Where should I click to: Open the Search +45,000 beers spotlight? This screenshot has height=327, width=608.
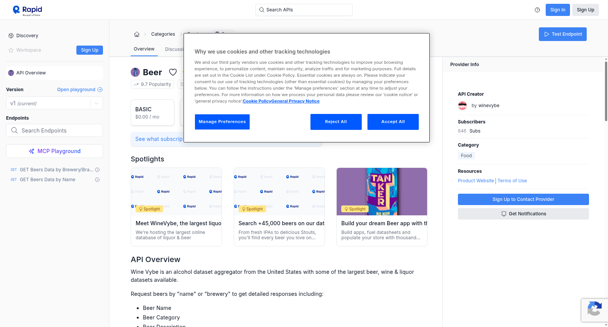click(279, 207)
